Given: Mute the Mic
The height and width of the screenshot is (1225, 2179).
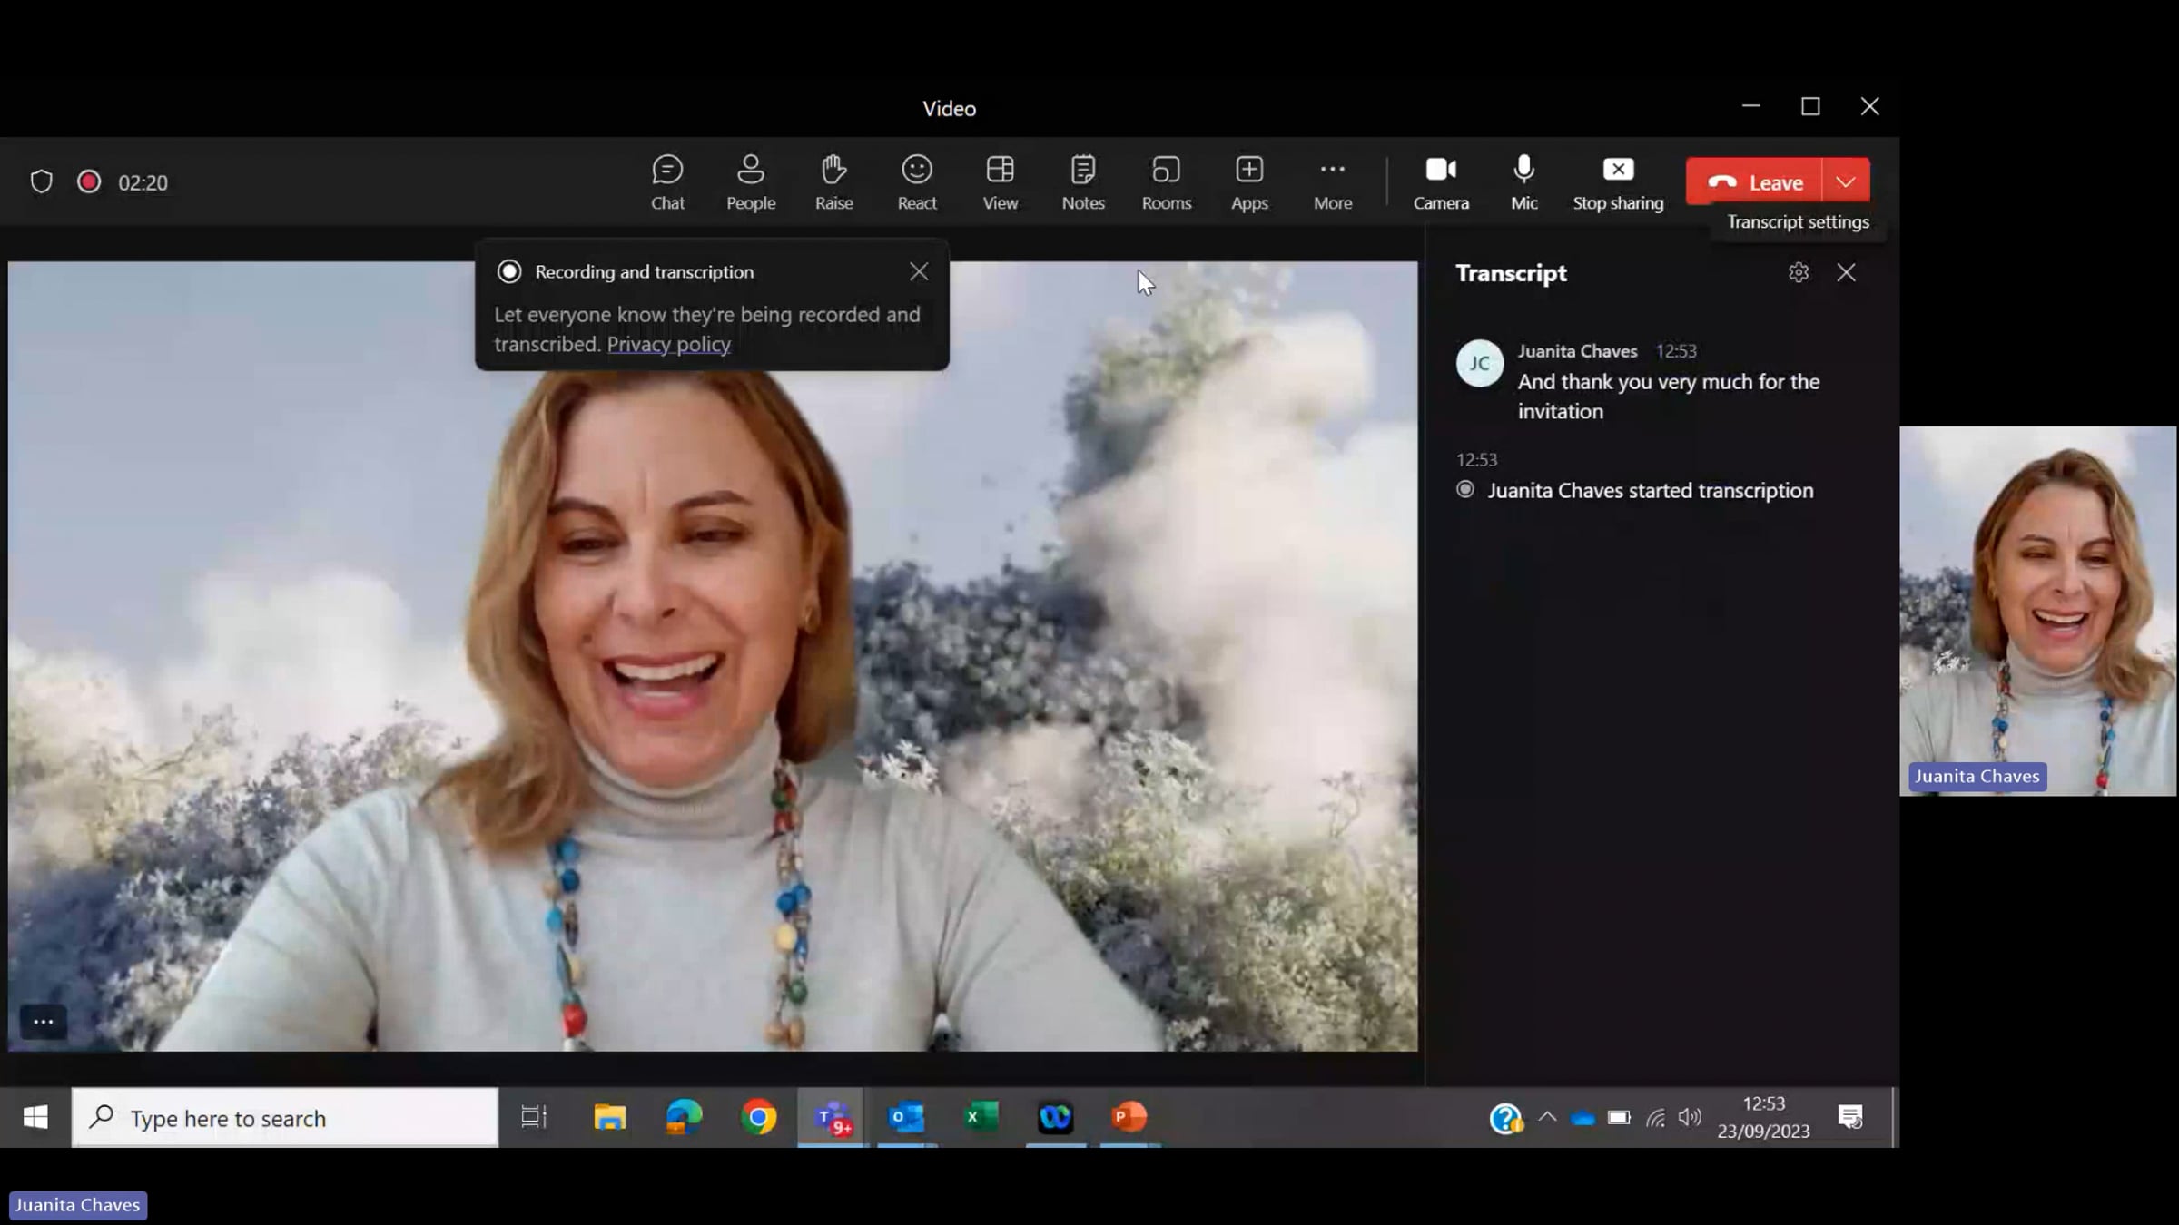Looking at the screenshot, I should [1523, 181].
